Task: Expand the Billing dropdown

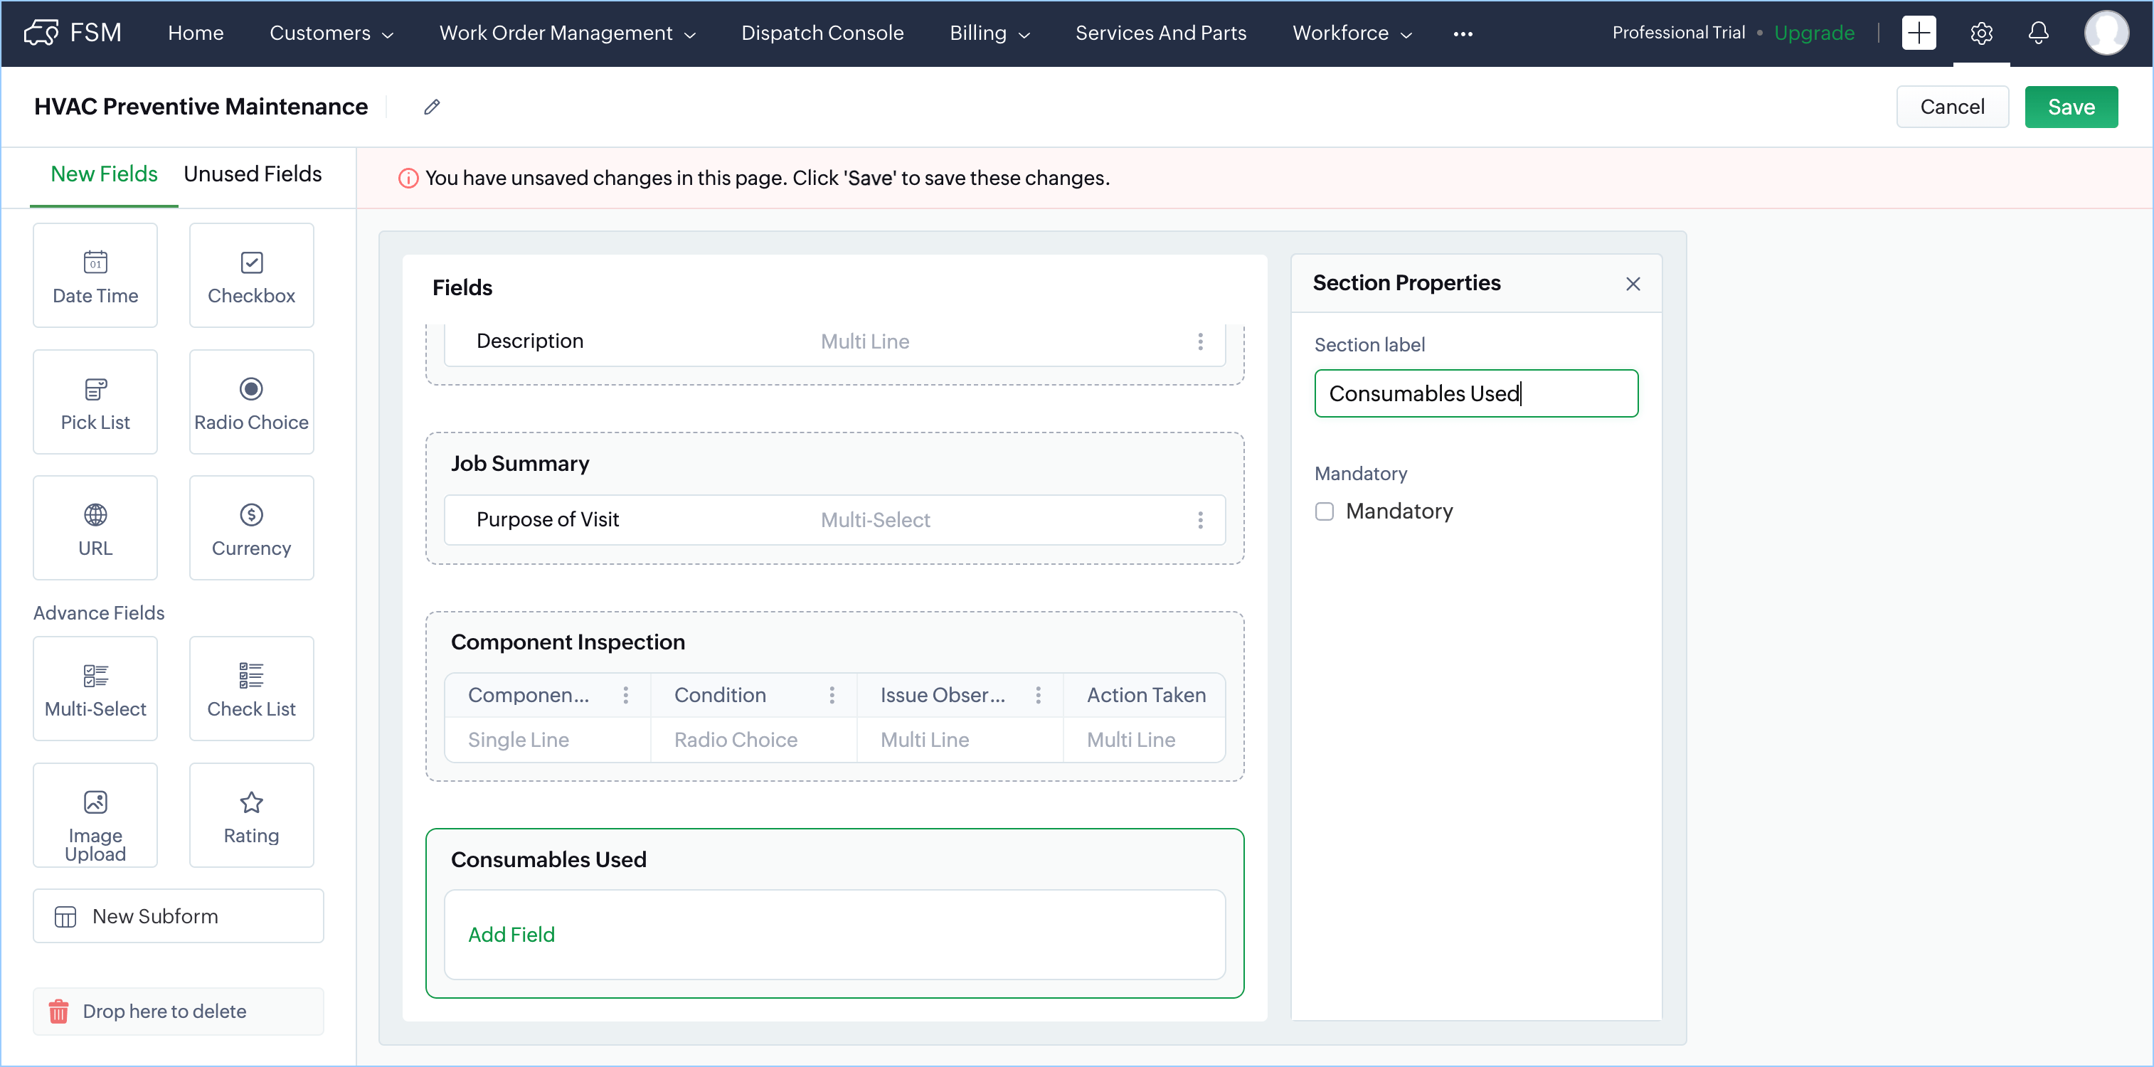Action: (990, 33)
